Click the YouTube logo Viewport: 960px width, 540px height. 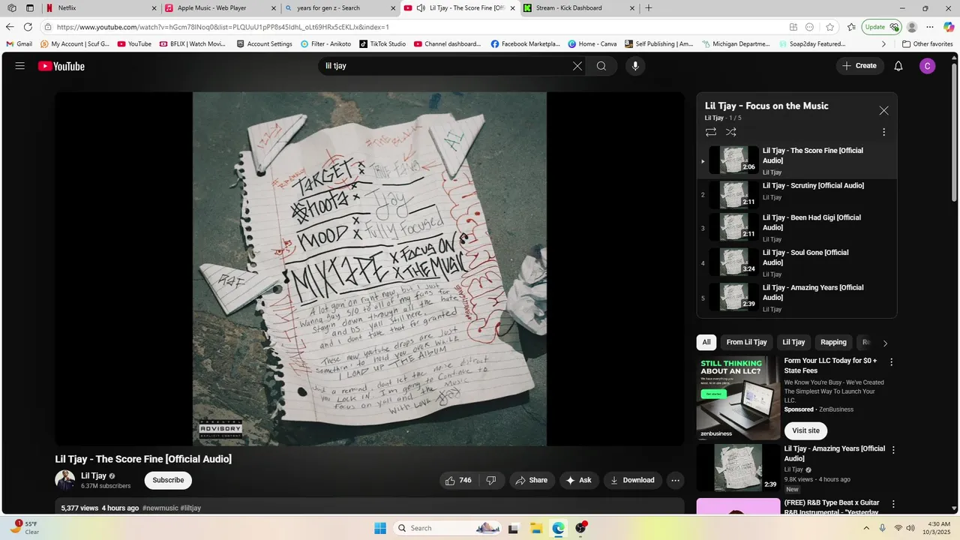click(61, 66)
